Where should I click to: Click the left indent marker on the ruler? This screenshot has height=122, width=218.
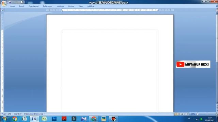62,10
